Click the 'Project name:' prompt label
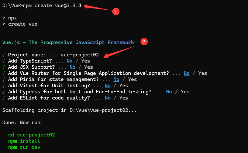This screenshot has width=248, height=153. click(x=27, y=55)
